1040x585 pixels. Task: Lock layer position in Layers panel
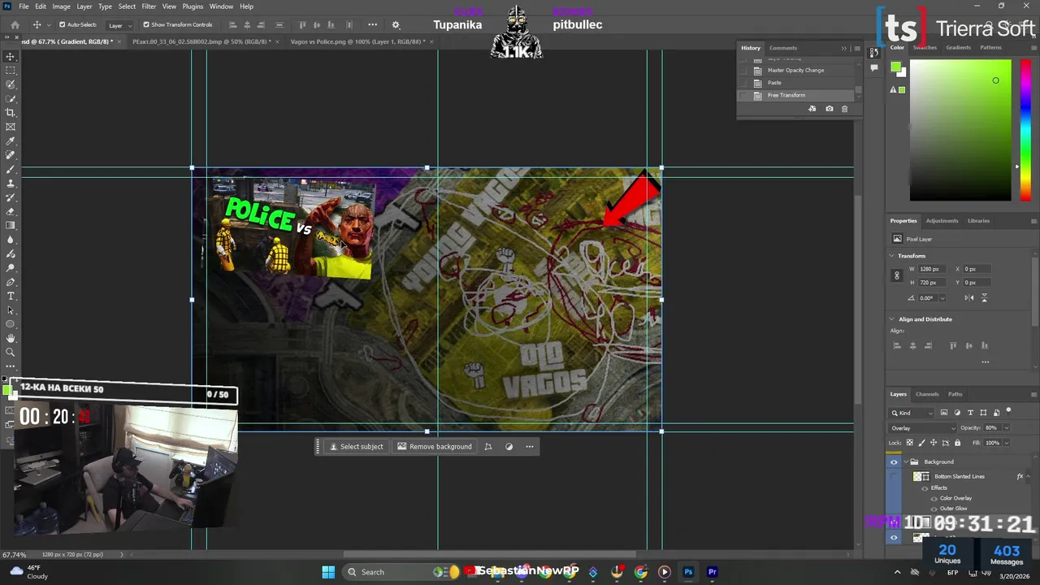point(933,443)
